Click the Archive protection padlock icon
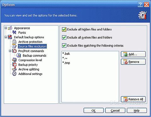151x117 pixels. [14, 42]
